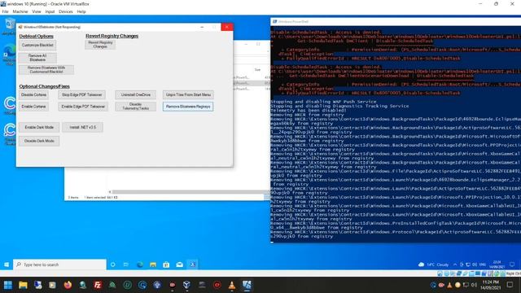Click Enable Dark Mode button
The height and width of the screenshot is (293, 521).
point(39,127)
